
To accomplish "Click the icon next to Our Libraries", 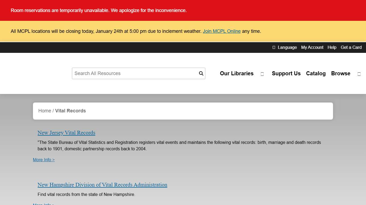I will [x=262, y=74].
